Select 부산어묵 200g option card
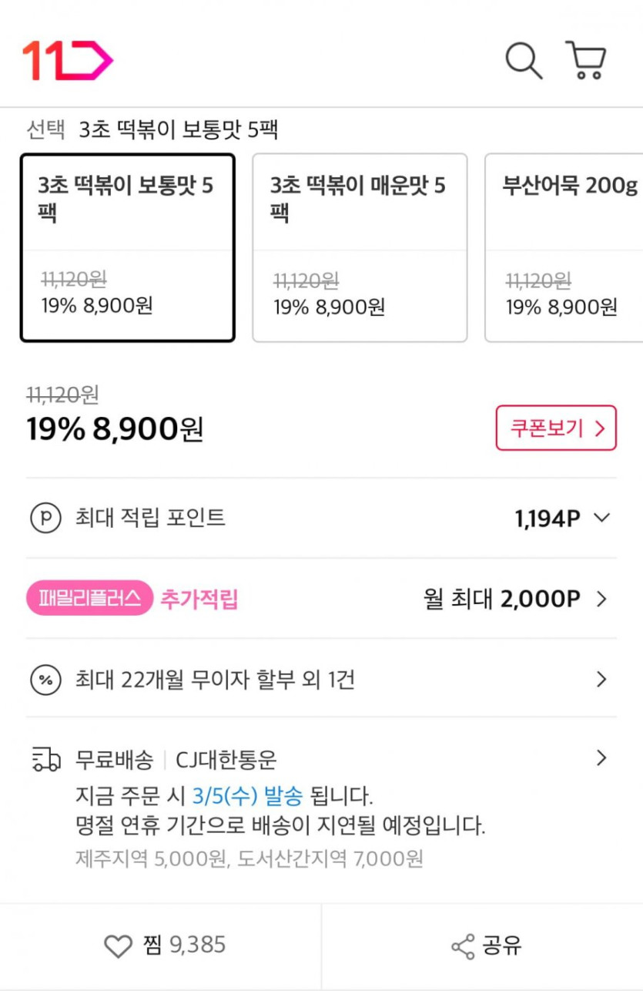 [564, 247]
